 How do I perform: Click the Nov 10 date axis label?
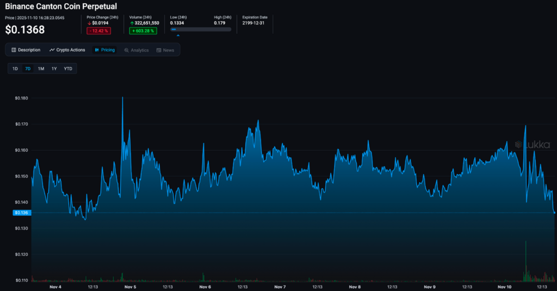click(x=504, y=287)
